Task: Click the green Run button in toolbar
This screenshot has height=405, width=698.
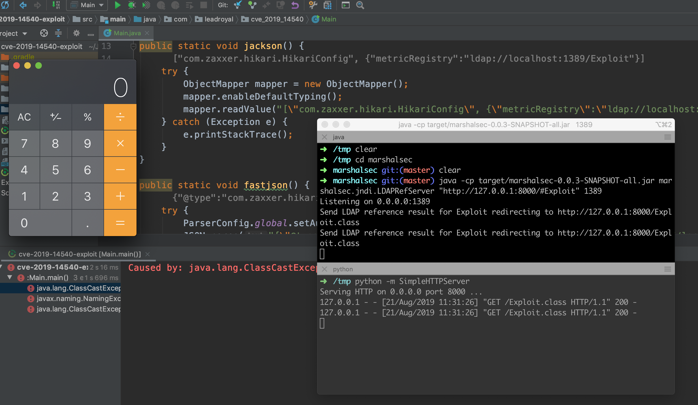Action: coord(118,5)
